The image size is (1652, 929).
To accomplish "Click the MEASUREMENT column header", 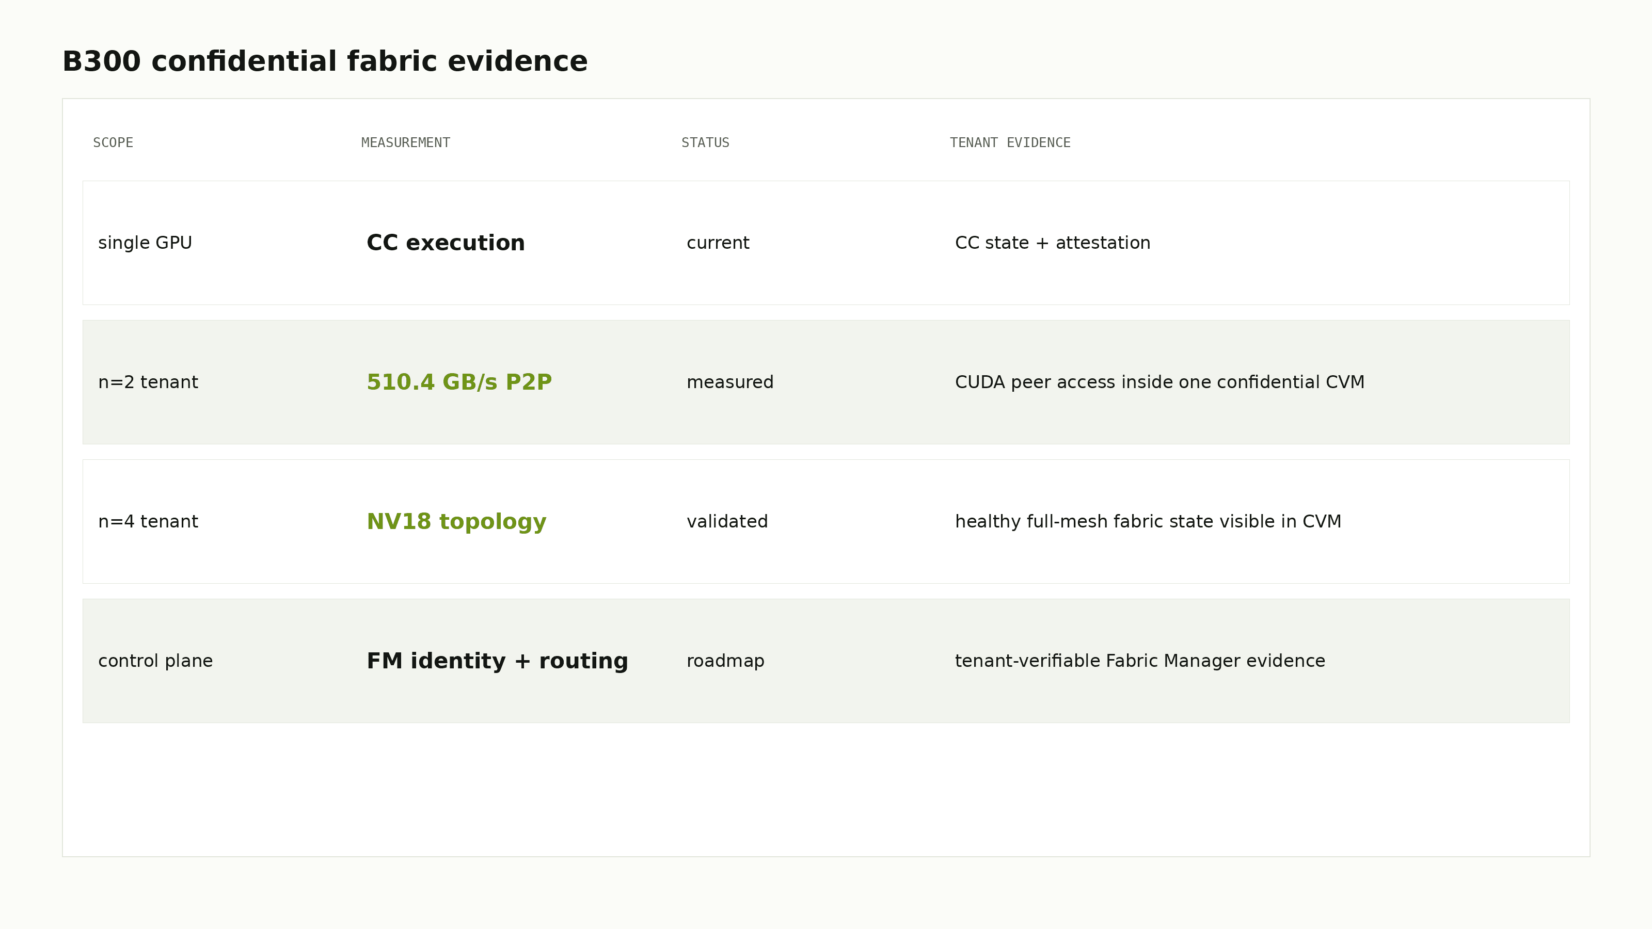I will tap(405, 142).
